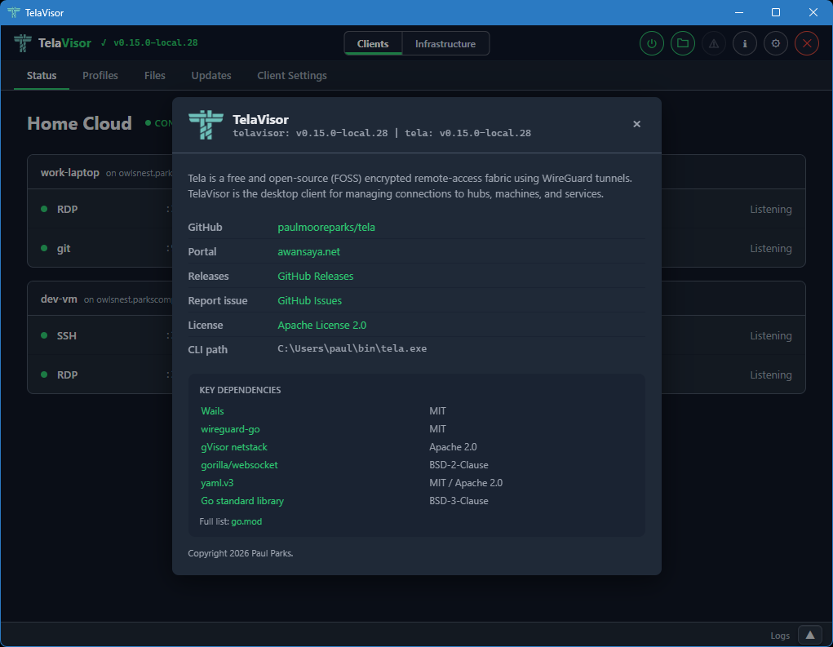Open the gorilla/websocket link
Viewport: 833px width, 647px height.
coord(239,465)
